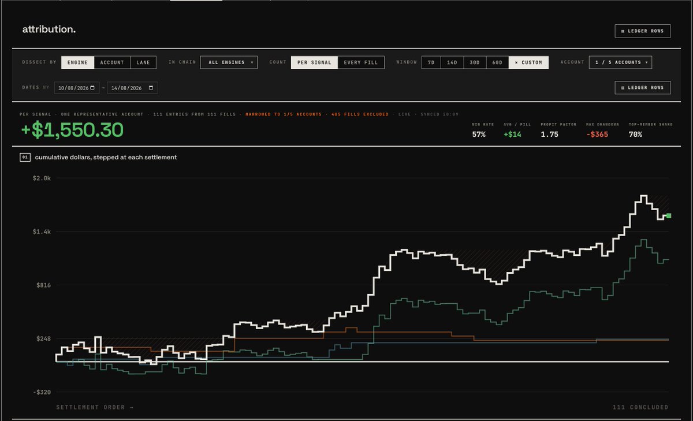Click the 111 Concluded label

(640, 407)
